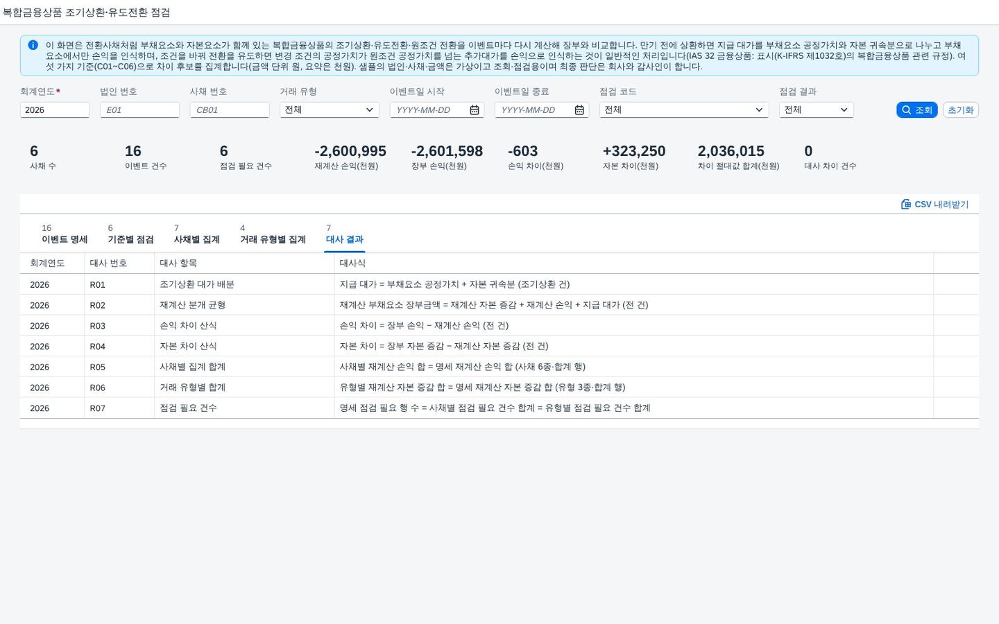
Task: Focus the 사채 번호 input field
Action: pyautogui.click(x=230, y=110)
